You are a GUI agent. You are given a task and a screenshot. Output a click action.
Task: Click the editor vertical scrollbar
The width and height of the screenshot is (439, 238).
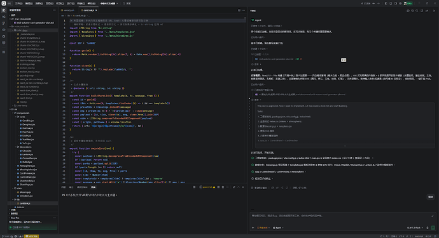click(246, 100)
